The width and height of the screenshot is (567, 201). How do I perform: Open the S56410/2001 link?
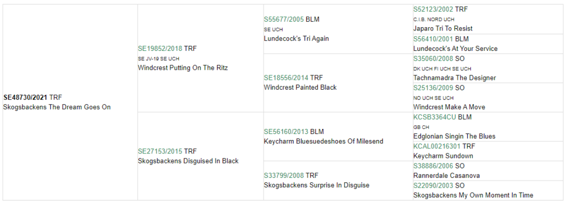[433, 39]
